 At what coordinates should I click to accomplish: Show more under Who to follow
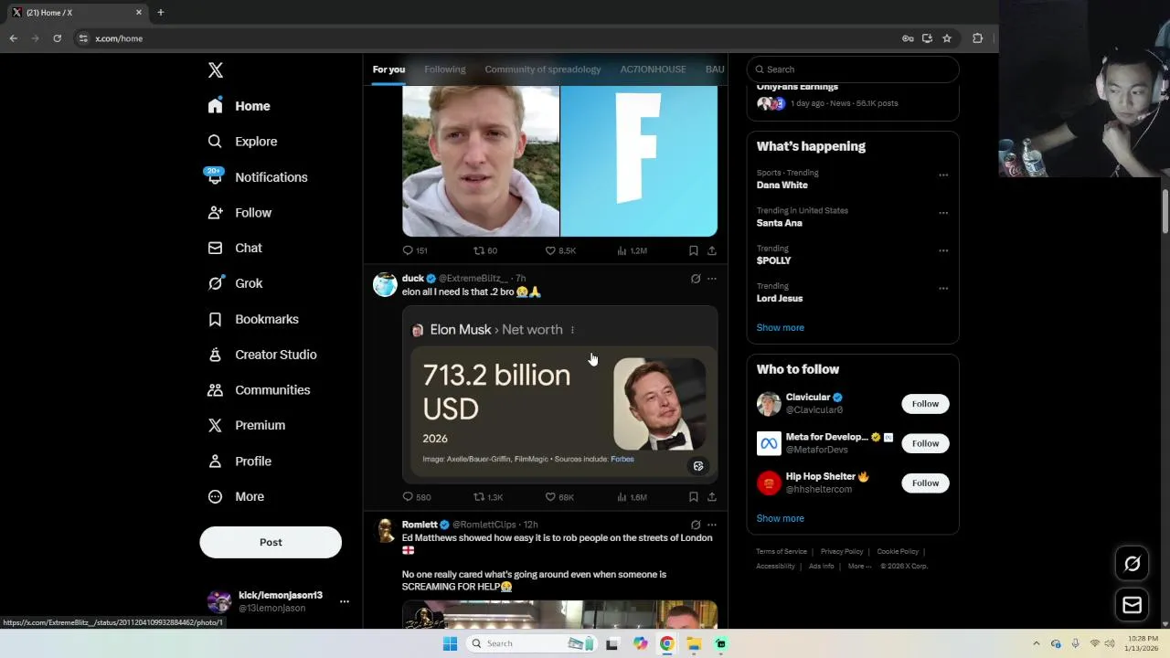point(780,518)
